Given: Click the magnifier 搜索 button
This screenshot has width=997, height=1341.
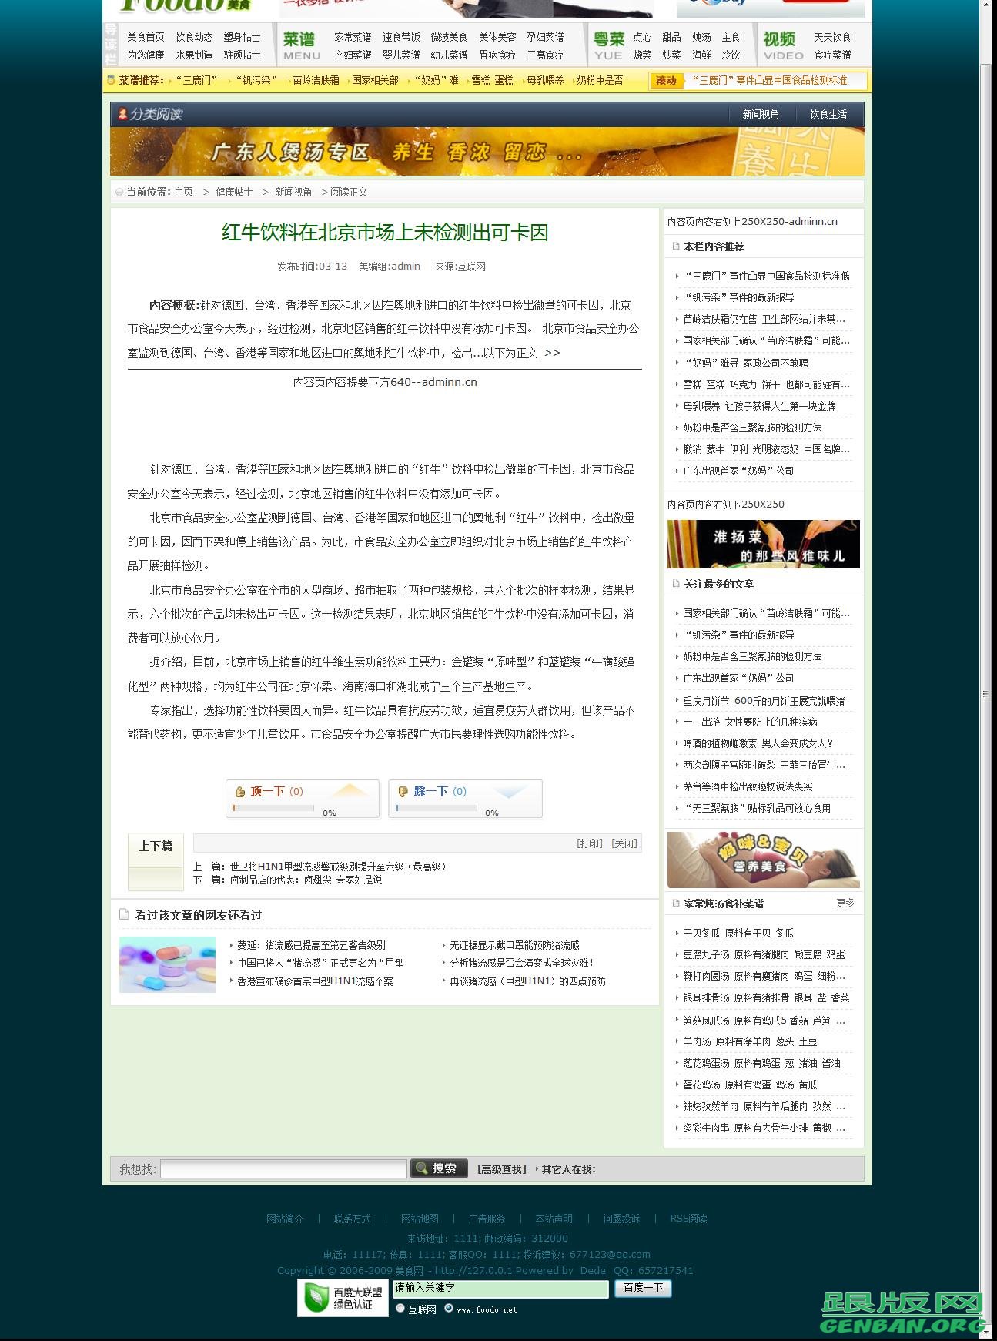Looking at the screenshot, I should (439, 1168).
